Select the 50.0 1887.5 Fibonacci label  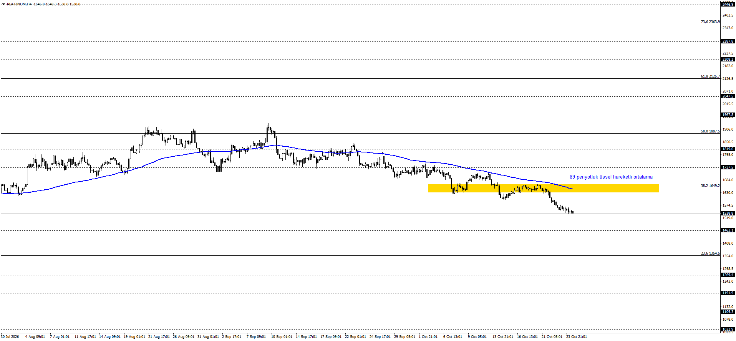pyautogui.click(x=710, y=131)
